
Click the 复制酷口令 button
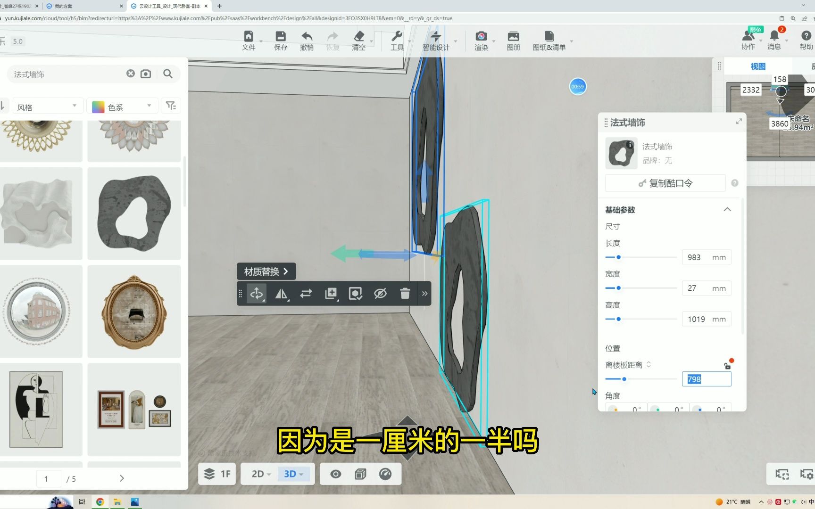point(665,183)
